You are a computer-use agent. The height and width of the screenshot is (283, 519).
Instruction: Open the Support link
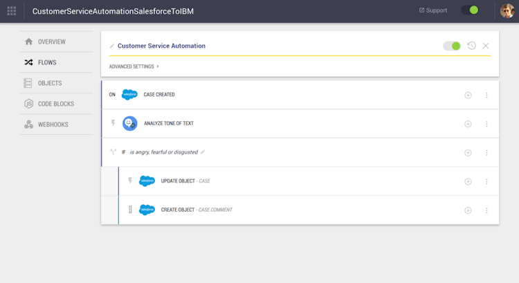point(432,10)
